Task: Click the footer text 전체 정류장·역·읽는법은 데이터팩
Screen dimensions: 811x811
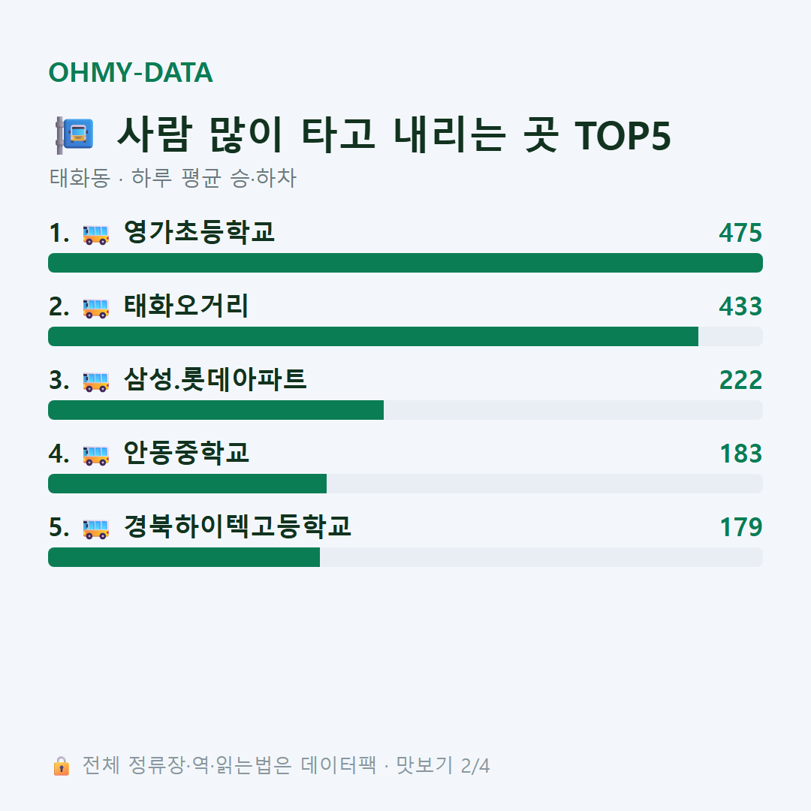Action: click(x=229, y=765)
